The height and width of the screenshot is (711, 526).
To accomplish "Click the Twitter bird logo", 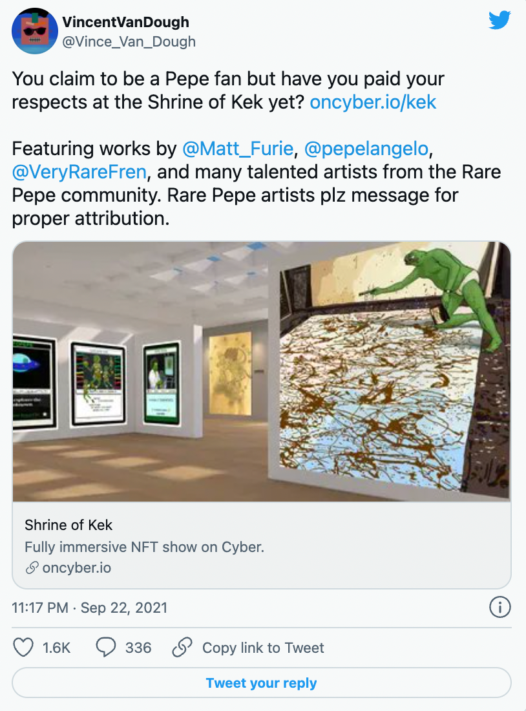I will point(500,21).
